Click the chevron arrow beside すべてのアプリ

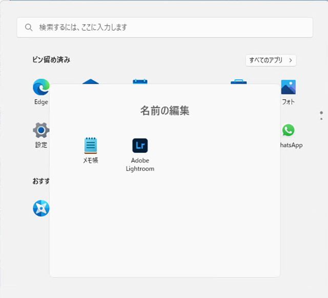point(291,60)
